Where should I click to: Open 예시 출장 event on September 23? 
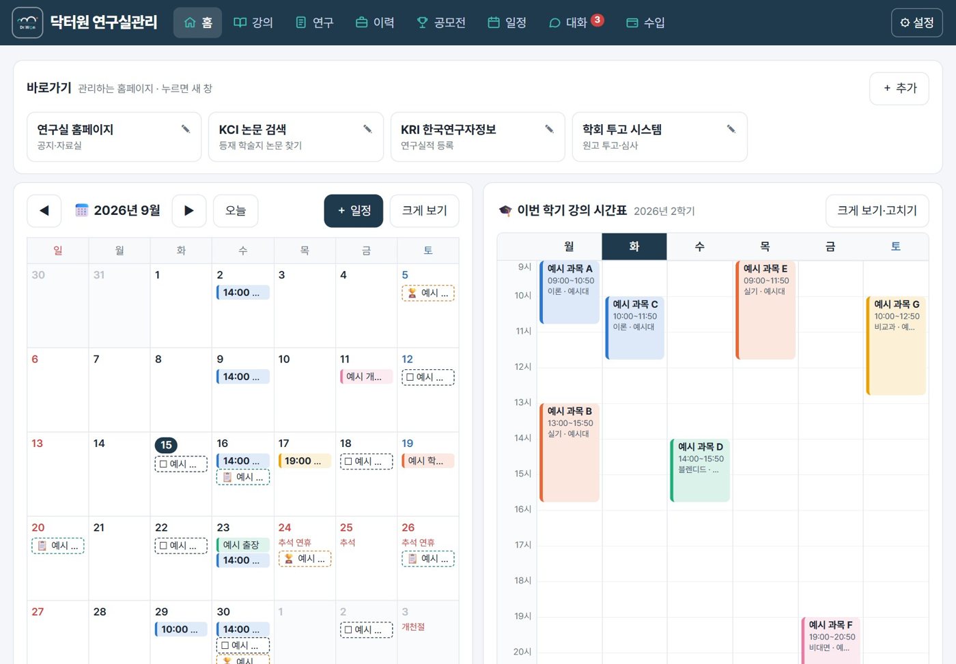tap(243, 545)
